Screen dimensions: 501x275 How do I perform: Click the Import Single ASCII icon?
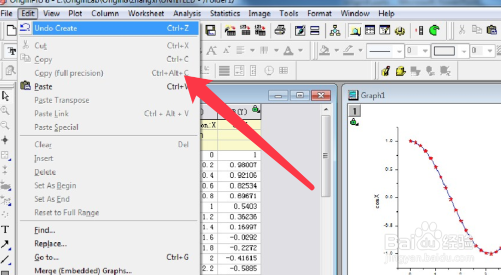tap(245, 31)
